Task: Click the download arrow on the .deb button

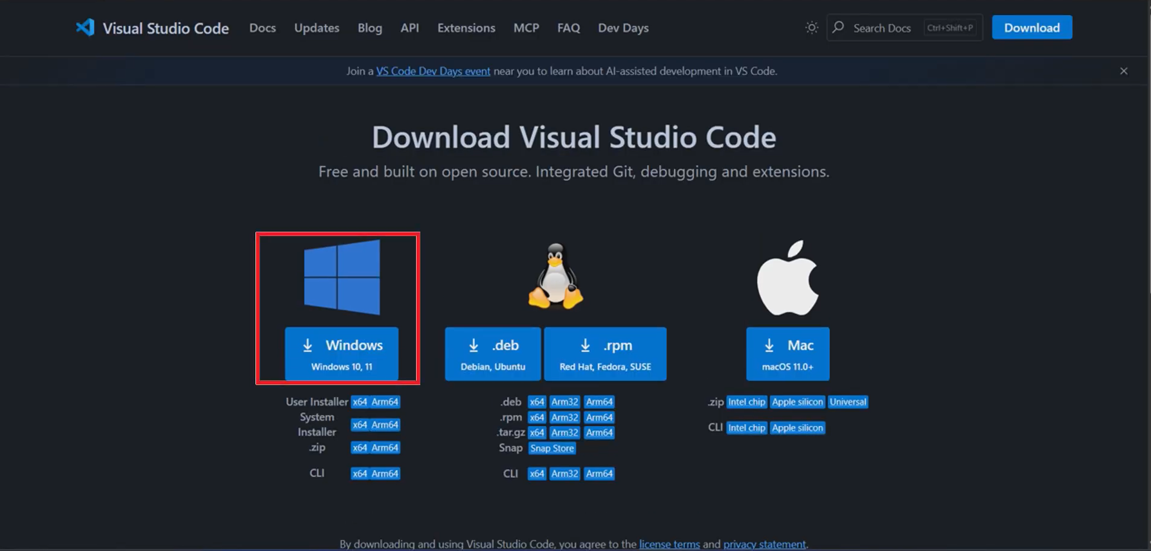Action: (x=475, y=345)
